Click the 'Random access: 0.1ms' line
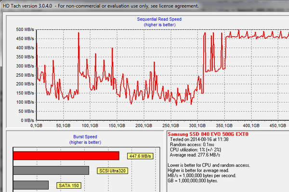Screen dimensions: 289x192 point(192,145)
